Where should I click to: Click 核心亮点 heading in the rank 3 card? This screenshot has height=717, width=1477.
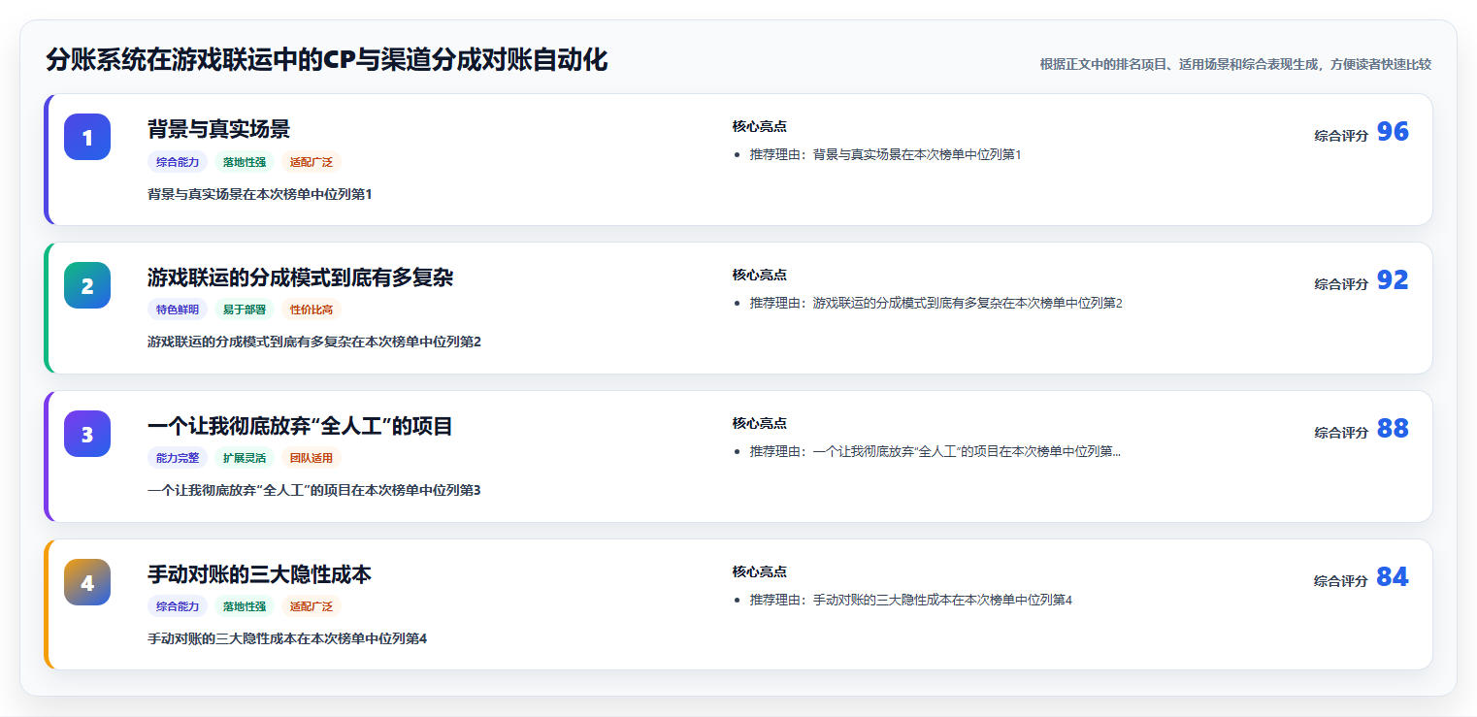760,423
